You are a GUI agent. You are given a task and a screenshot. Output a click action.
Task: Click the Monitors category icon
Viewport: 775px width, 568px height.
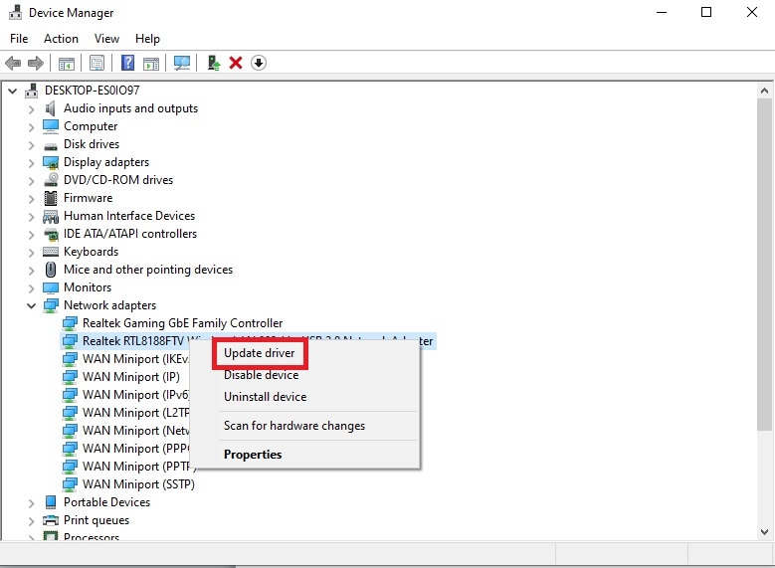point(51,287)
